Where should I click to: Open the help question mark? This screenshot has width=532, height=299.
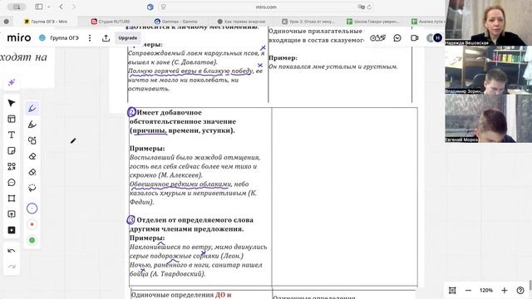coord(520,290)
